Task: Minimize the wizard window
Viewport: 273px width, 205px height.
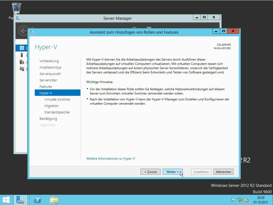Action: 216,31
